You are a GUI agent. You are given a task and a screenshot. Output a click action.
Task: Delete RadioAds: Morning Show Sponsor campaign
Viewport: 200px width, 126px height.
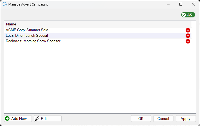pos(188,41)
